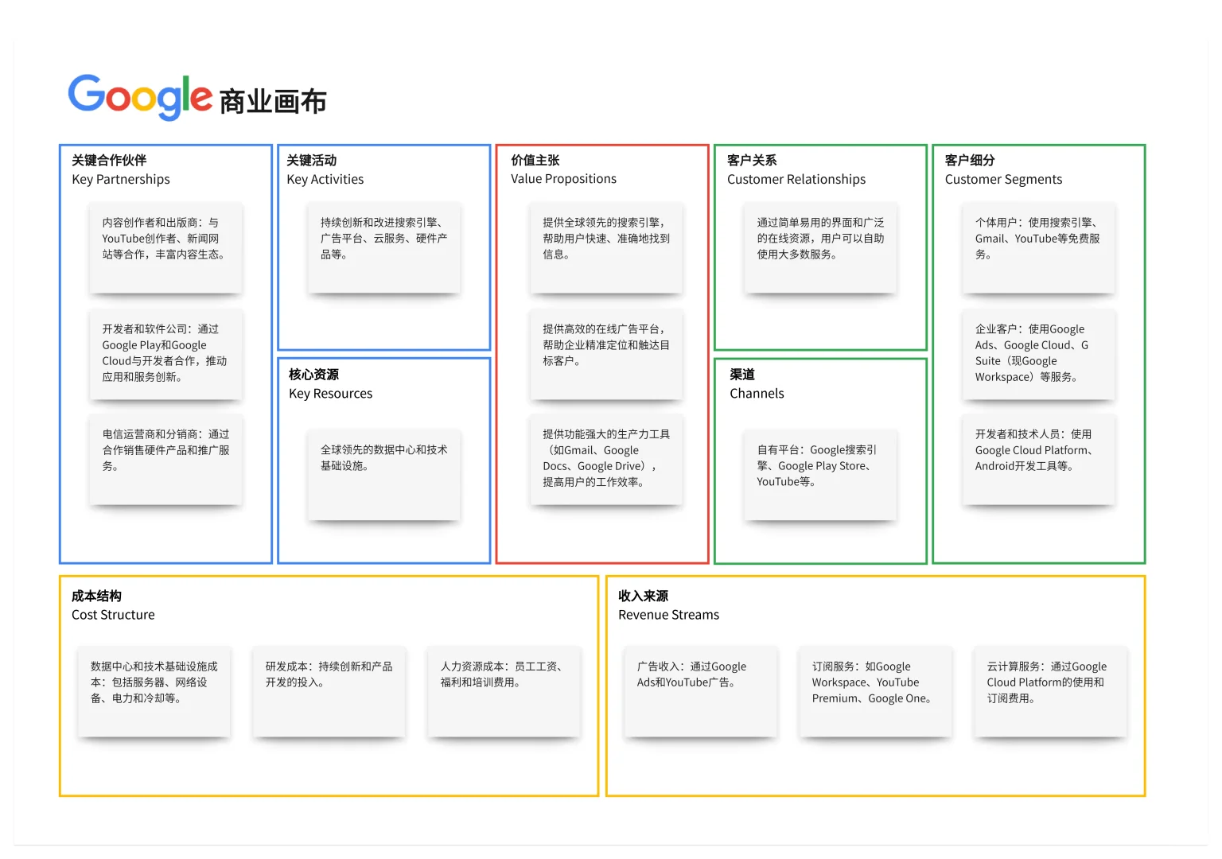
Task: Select the 开发者和技术人员 card
Action: pos(1039,460)
